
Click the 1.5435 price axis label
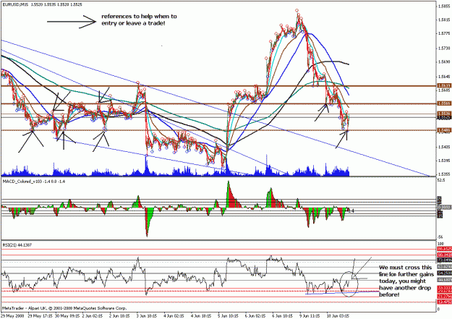click(x=444, y=147)
